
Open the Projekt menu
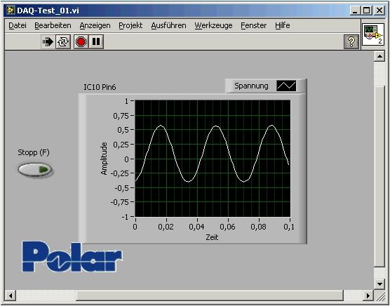coord(130,25)
